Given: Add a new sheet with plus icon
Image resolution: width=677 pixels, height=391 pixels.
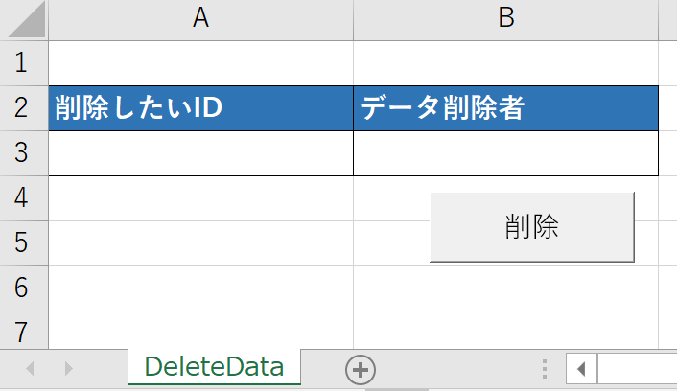Looking at the screenshot, I should (x=361, y=369).
